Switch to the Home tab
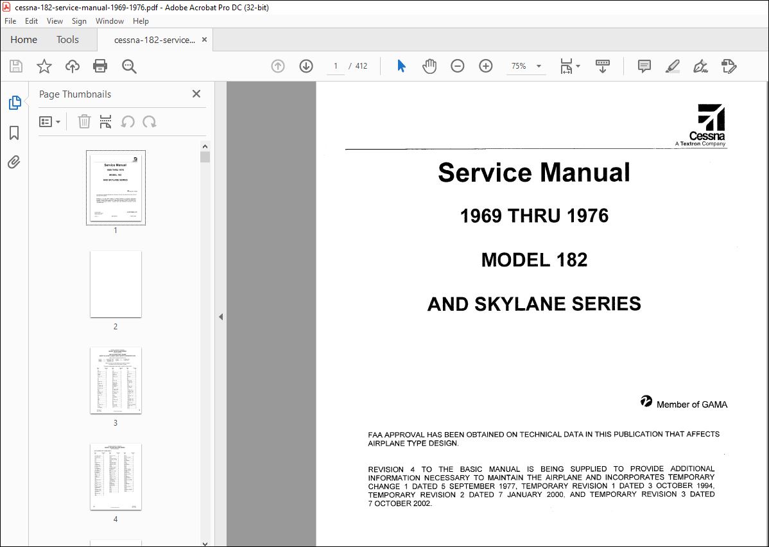Screen dimensions: 769x547 pyautogui.click(x=24, y=40)
